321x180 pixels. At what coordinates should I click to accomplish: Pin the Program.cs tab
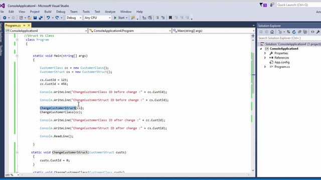point(25,25)
